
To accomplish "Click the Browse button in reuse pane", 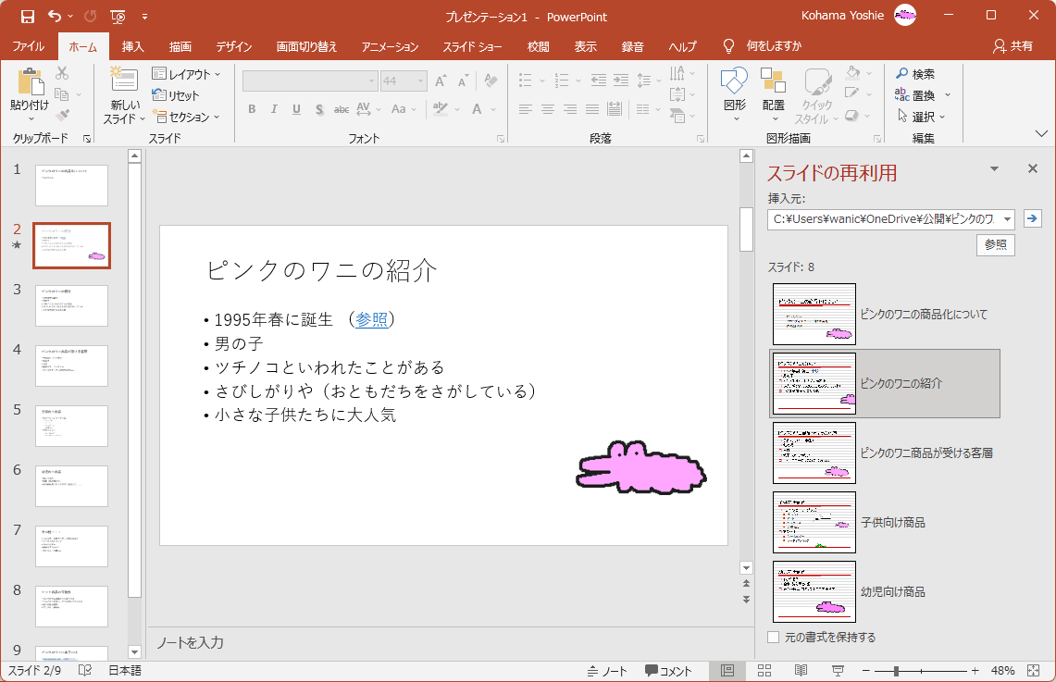I will pos(995,245).
